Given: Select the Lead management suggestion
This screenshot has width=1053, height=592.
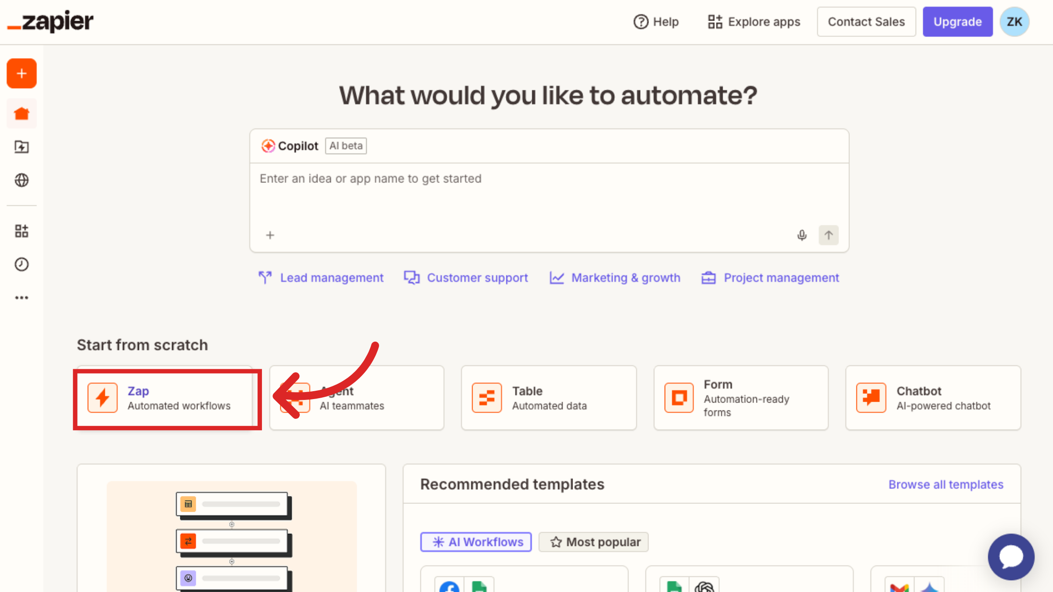Looking at the screenshot, I should 321,277.
